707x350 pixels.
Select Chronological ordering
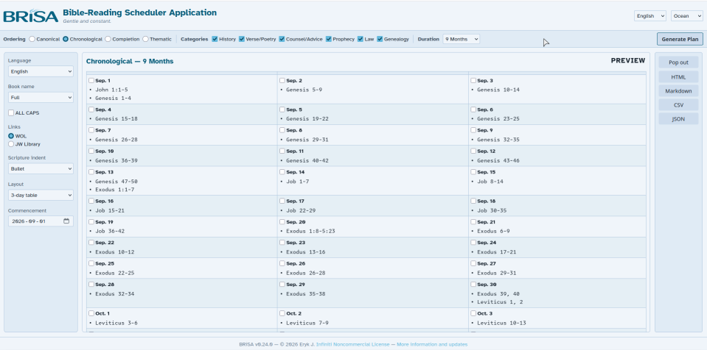(66, 39)
